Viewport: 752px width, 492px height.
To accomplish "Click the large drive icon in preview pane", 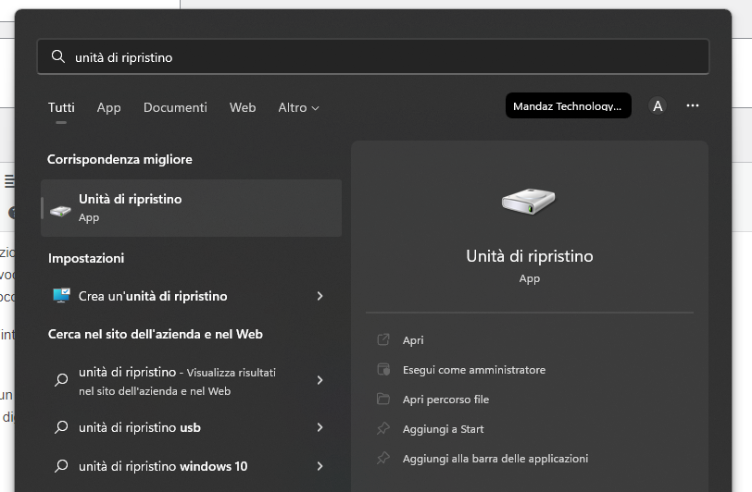I will [529, 201].
